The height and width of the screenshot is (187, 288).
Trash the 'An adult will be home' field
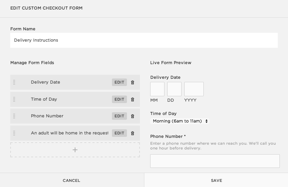click(x=133, y=133)
